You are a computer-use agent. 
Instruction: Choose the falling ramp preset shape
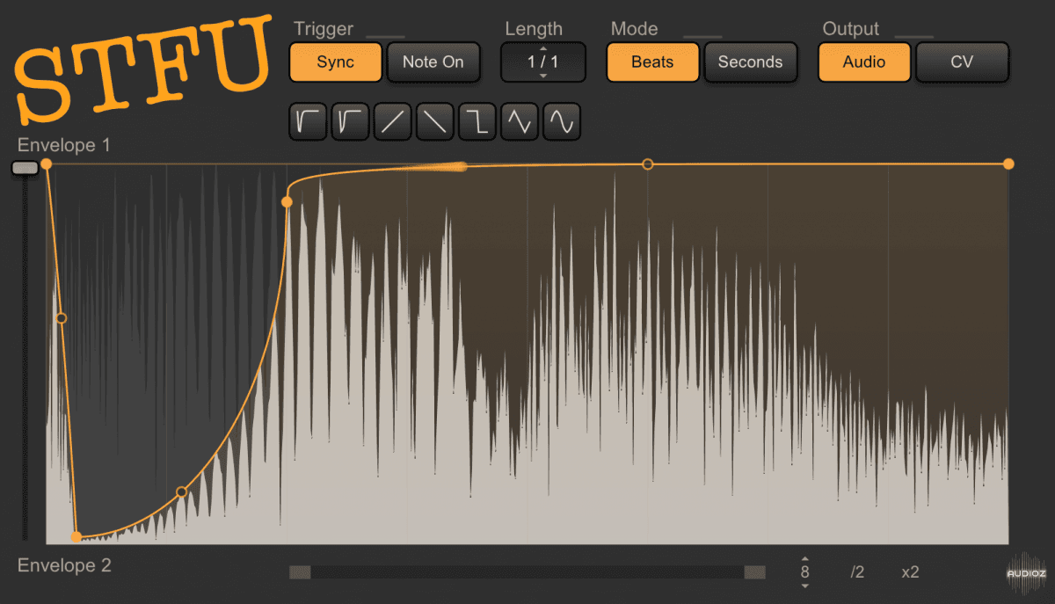click(x=434, y=121)
